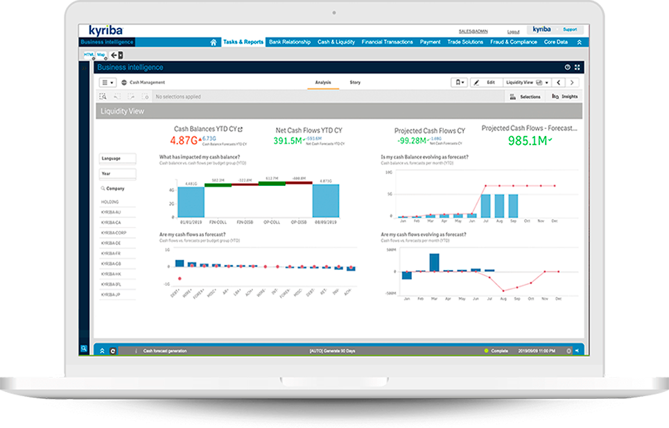
Task: Expand the Language filter
Action: coord(118,159)
